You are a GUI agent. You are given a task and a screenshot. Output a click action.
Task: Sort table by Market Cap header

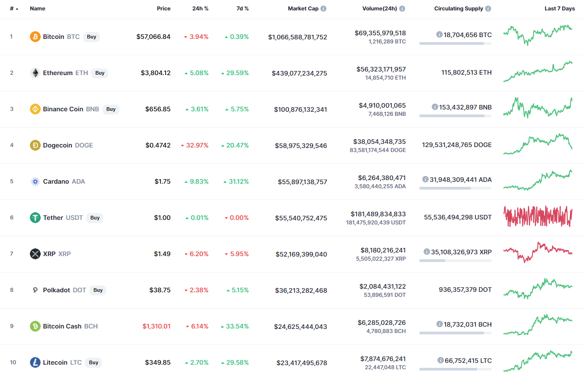(303, 9)
